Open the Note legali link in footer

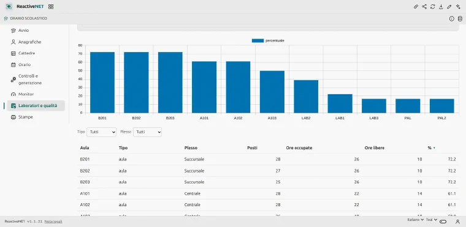click(53, 221)
